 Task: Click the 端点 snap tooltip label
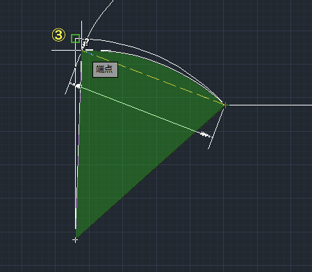click(x=105, y=69)
